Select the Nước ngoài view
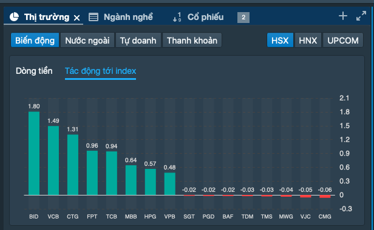Viewport: 374px width, 230px height. click(x=87, y=40)
